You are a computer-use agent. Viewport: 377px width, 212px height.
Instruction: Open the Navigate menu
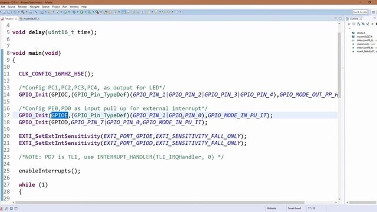(x=34, y=6)
